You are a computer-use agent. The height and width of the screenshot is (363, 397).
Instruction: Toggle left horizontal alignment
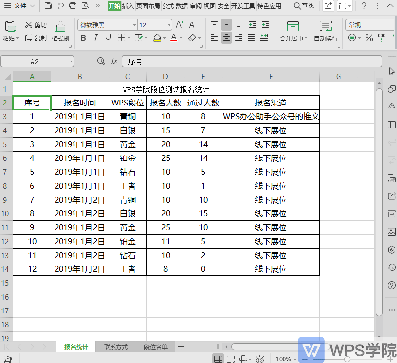click(214, 38)
